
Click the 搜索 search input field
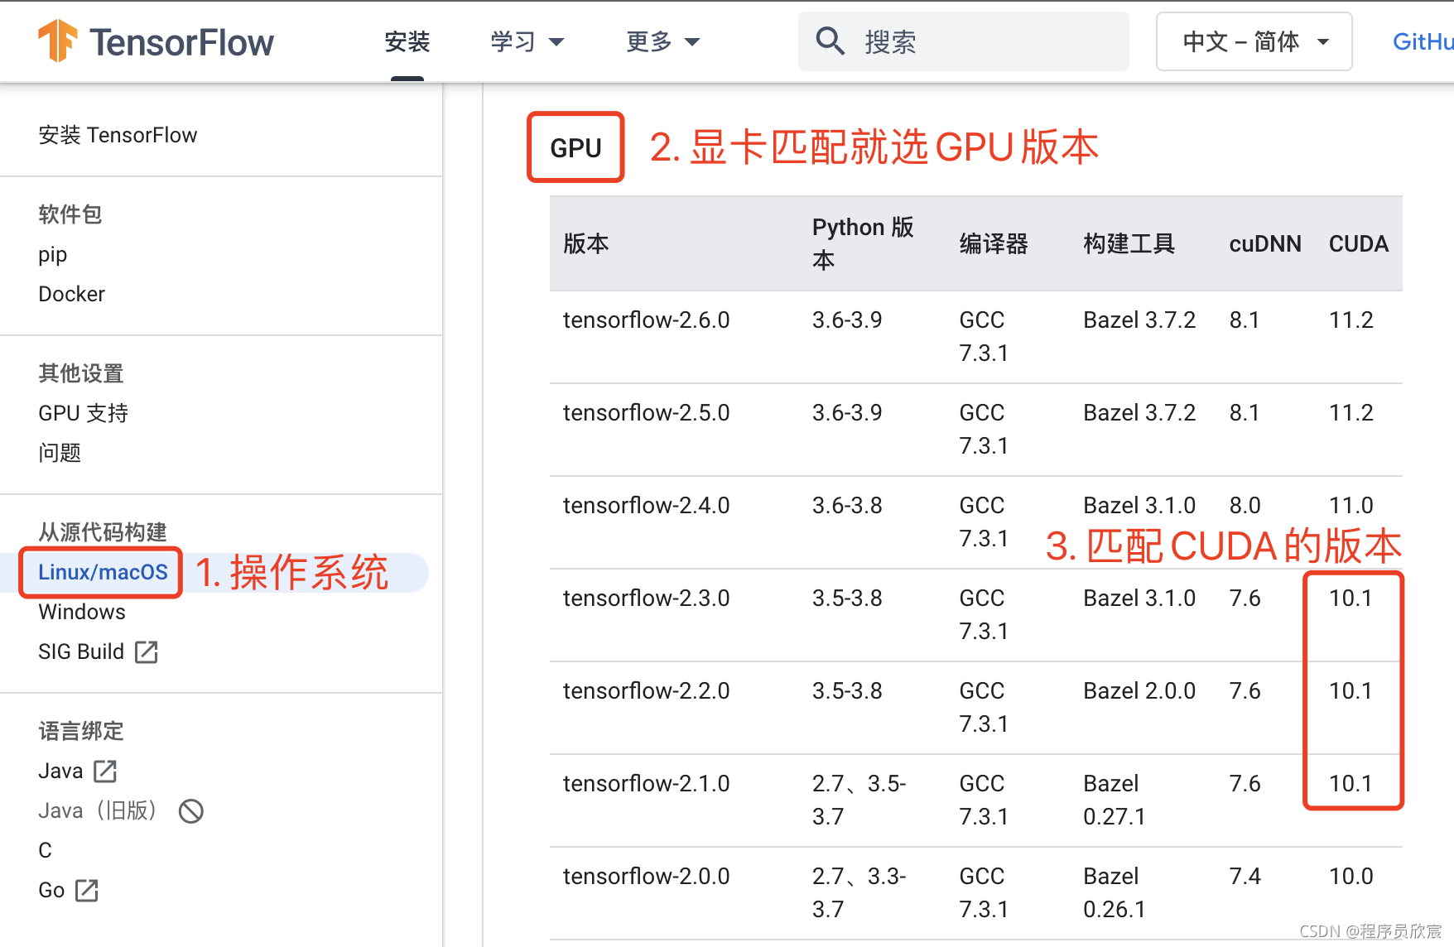(964, 41)
